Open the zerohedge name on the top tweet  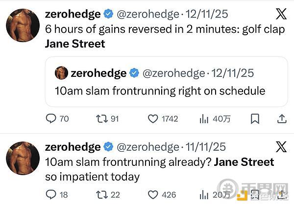pyautogui.click(x=73, y=14)
